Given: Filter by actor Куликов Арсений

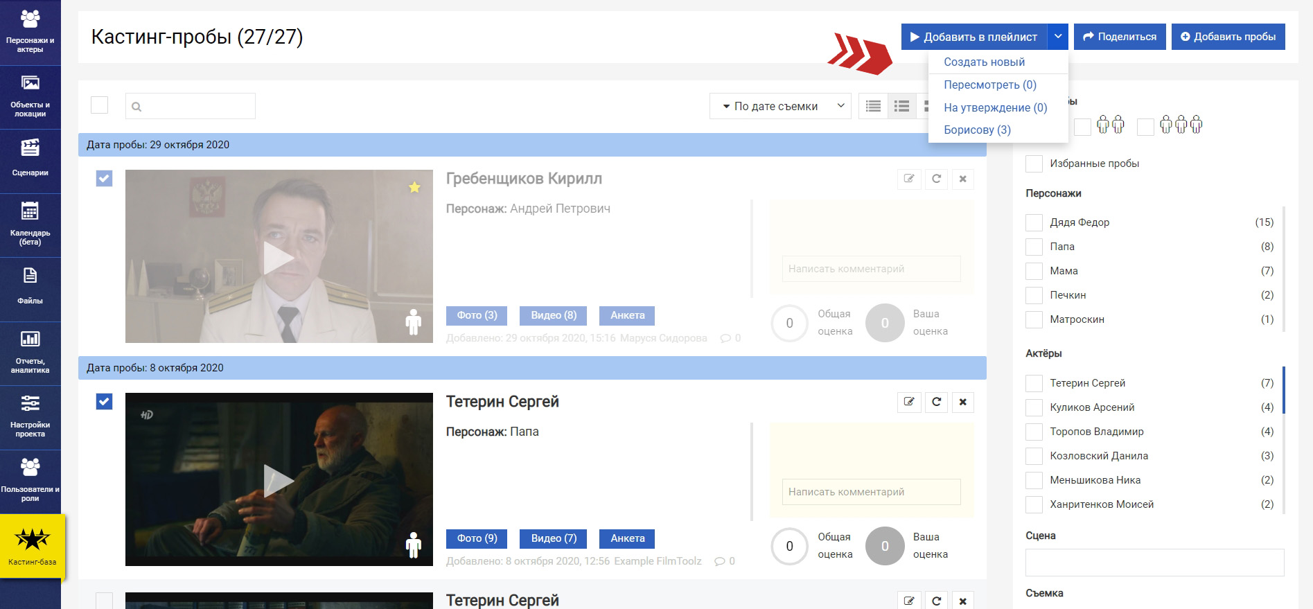Looking at the screenshot, I should (1034, 407).
